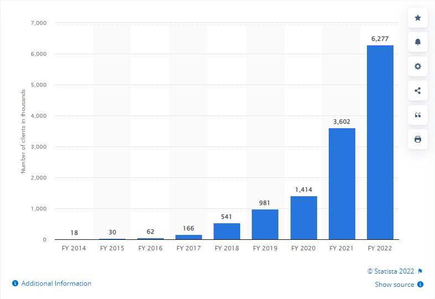Click the FY 2015 axis label
The height and width of the screenshot is (299, 435).
(112, 248)
